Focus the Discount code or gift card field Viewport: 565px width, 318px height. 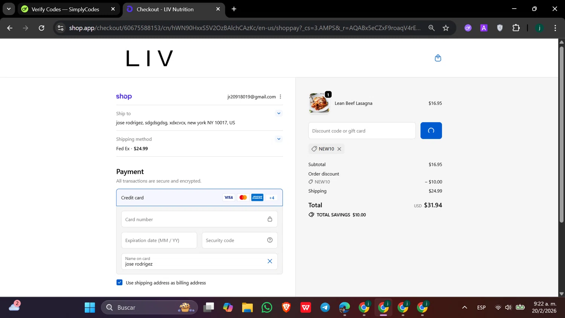362,131
